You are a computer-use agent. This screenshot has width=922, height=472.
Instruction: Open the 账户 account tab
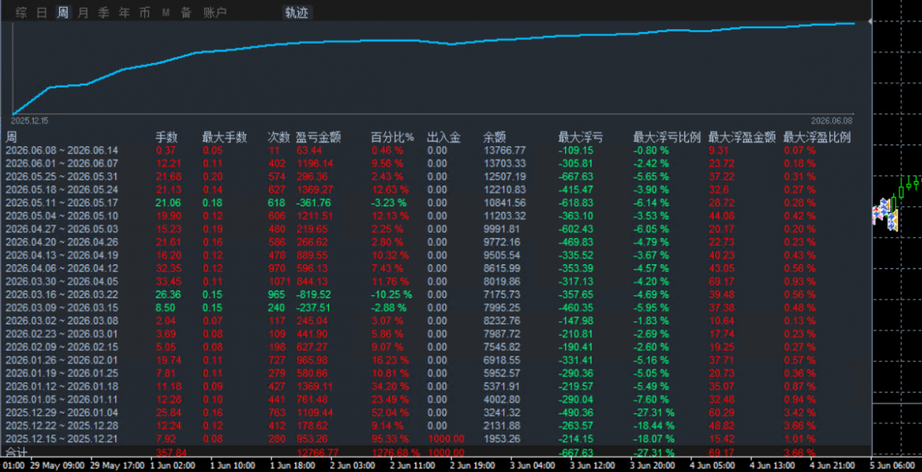[215, 12]
